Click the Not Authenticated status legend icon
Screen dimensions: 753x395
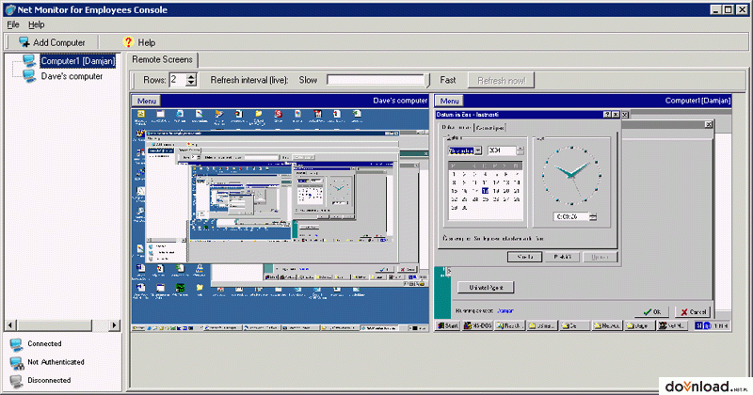pos(16,363)
